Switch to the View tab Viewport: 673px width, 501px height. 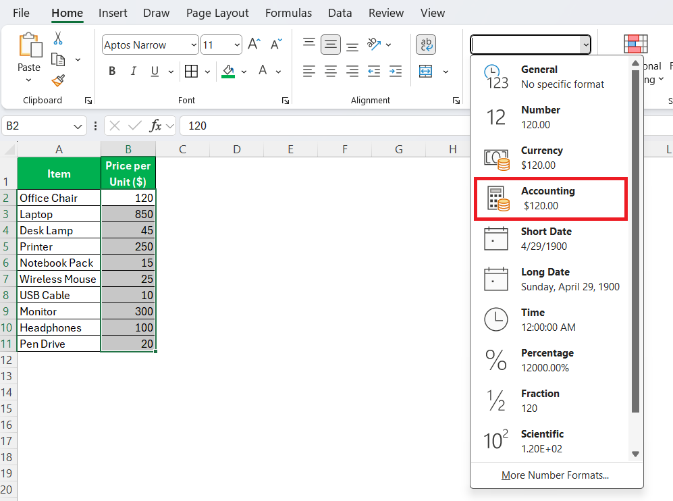[433, 14]
